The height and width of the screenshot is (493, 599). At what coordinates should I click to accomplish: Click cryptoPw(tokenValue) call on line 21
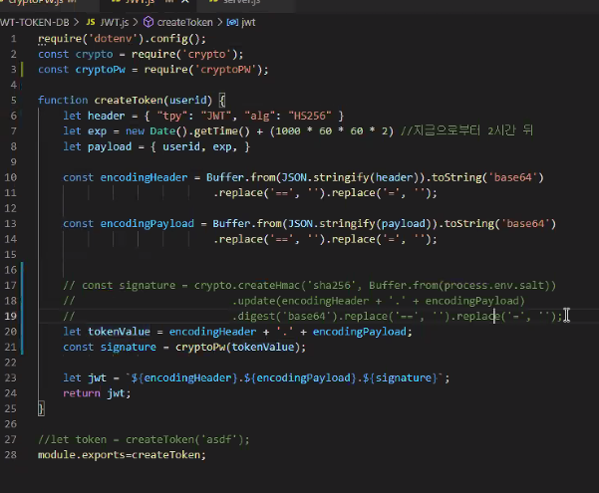237,348
